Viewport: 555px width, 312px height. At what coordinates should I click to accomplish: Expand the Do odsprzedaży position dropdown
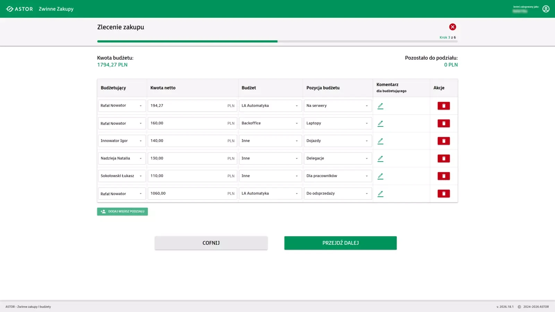point(338,193)
